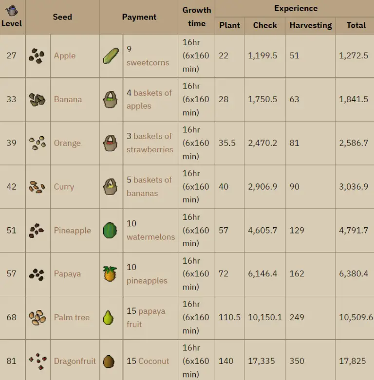Click the papaya fruit payment icon

point(109,318)
